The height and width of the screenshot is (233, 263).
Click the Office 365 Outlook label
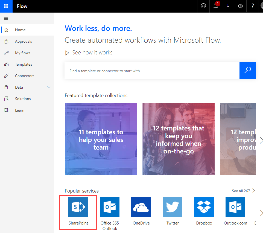(110, 226)
